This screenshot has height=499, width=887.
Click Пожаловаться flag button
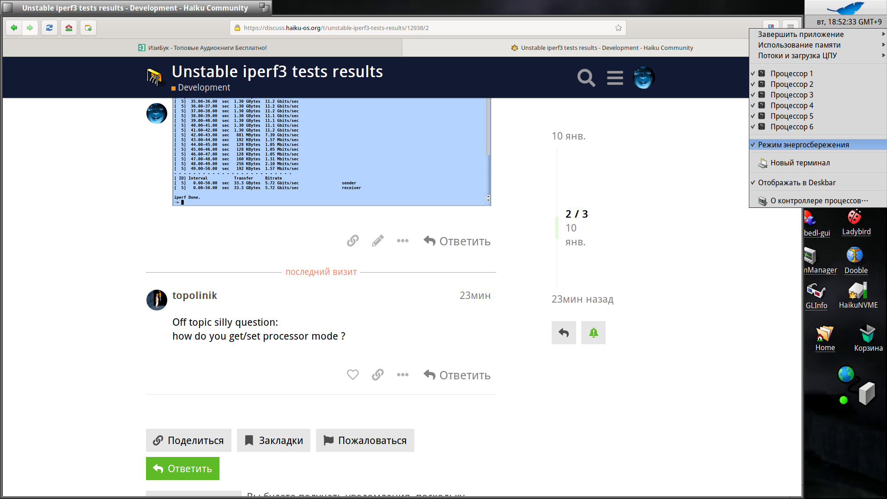365,440
